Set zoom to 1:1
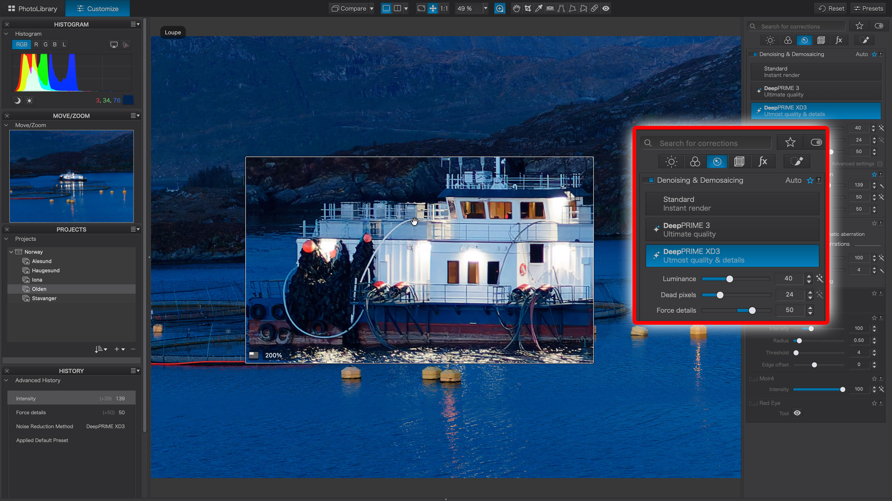Image resolution: width=892 pixels, height=501 pixels. pos(444,8)
